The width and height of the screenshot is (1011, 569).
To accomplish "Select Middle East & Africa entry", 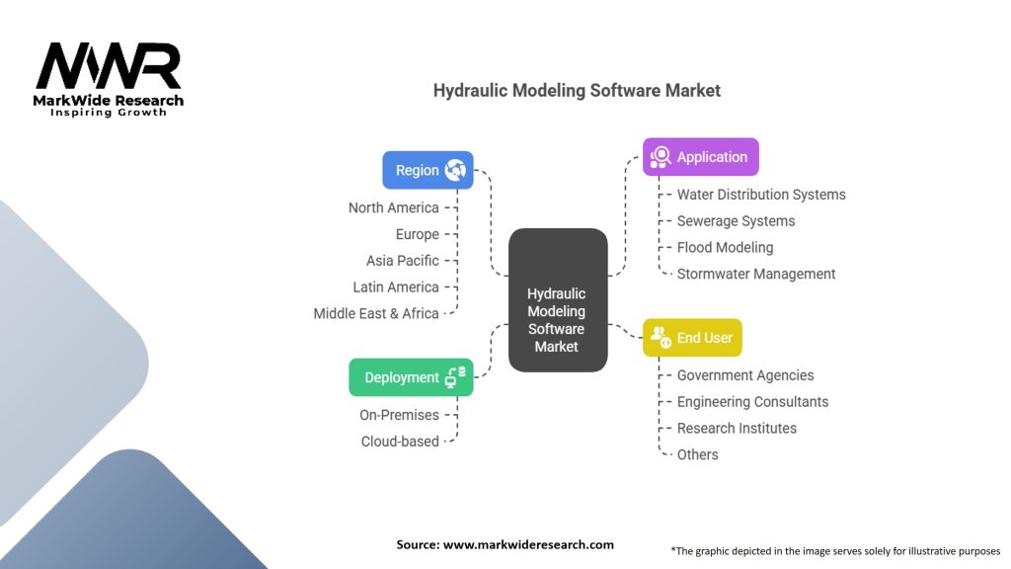I will click(376, 313).
